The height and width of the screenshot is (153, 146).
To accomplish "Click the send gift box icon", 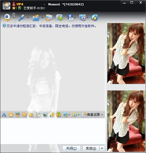I will (59, 115).
